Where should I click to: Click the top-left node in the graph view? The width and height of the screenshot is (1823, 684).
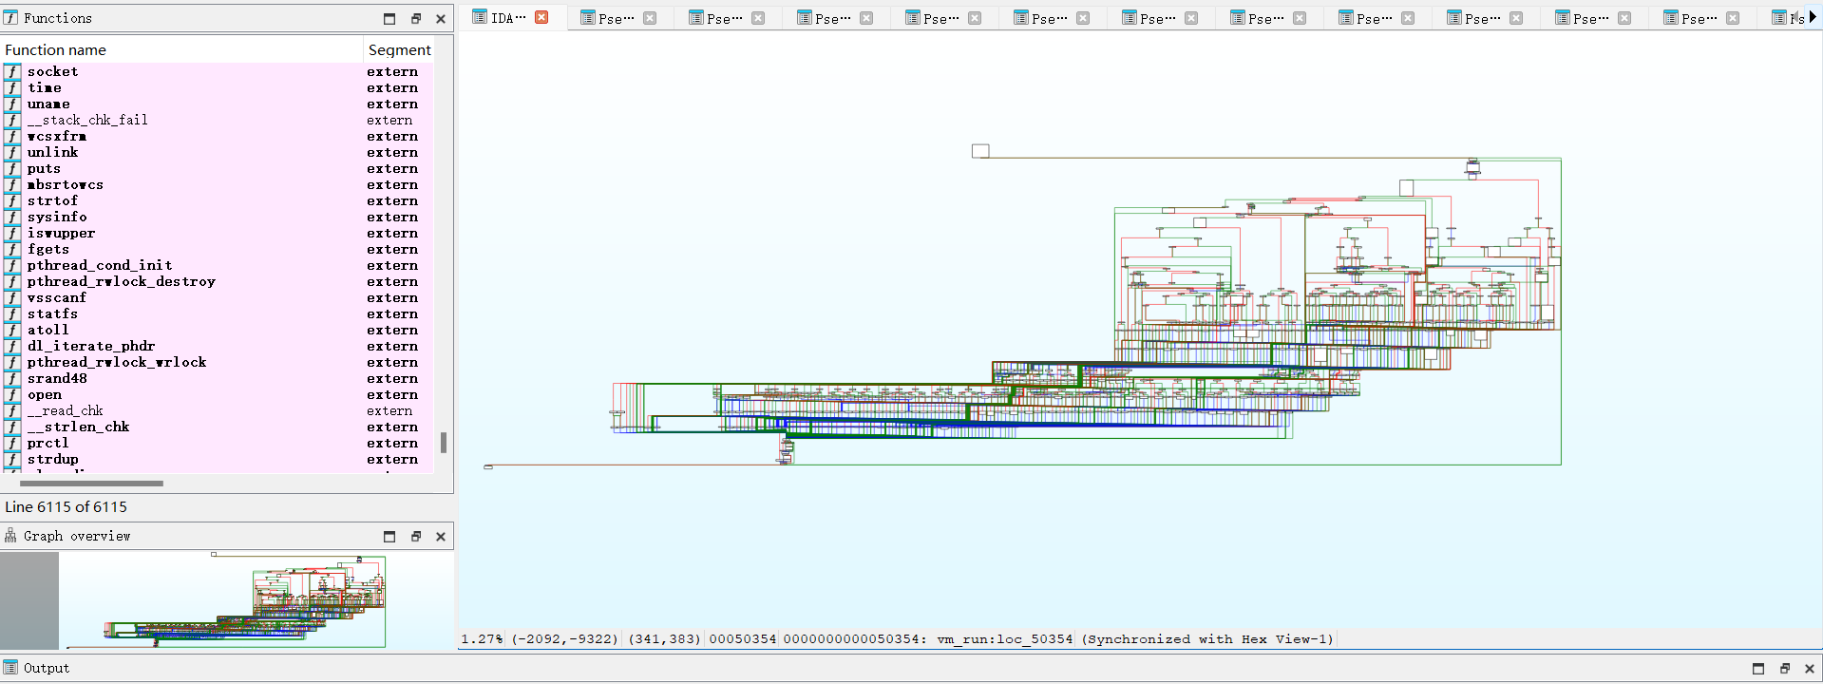coord(980,151)
